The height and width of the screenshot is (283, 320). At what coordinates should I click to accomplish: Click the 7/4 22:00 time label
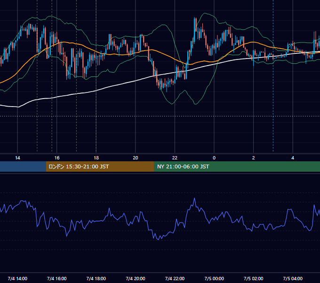point(175,278)
